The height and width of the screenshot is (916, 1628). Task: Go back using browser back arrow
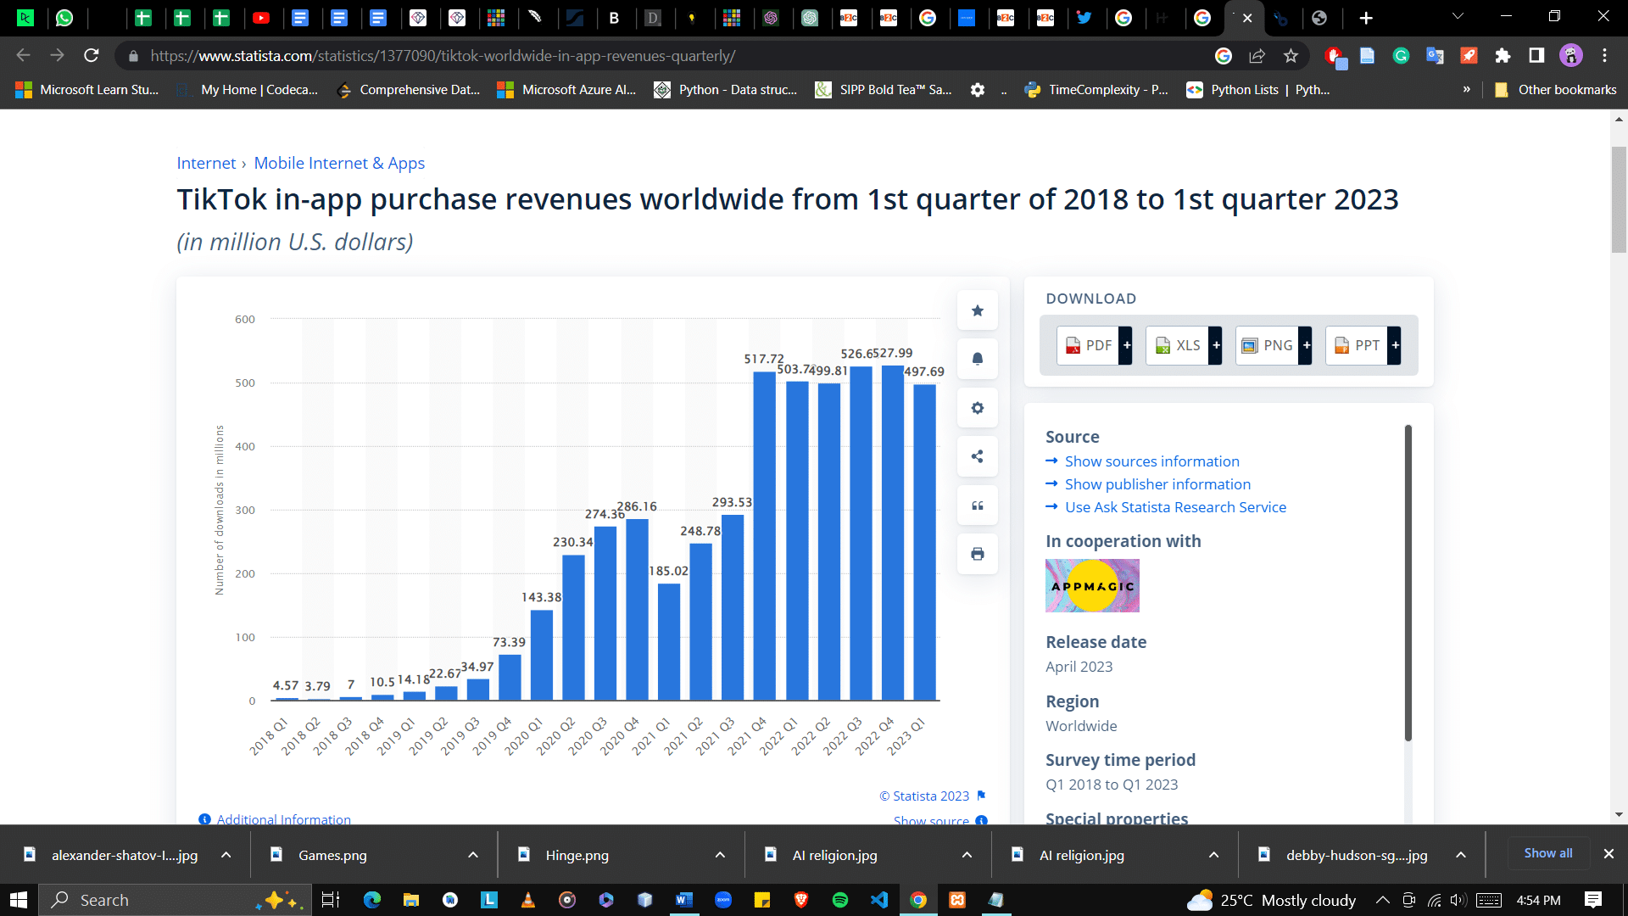[x=24, y=56]
